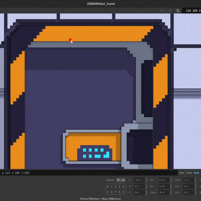
Task: Click the Camera up triangle button
Action: 123,180
